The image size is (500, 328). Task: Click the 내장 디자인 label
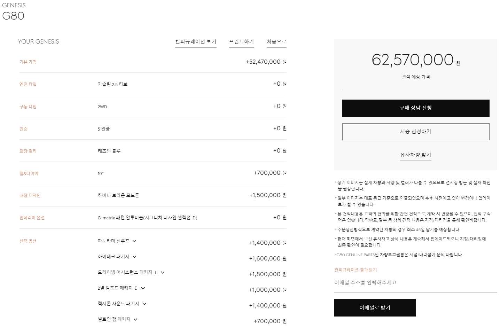click(x=30, y=196)
